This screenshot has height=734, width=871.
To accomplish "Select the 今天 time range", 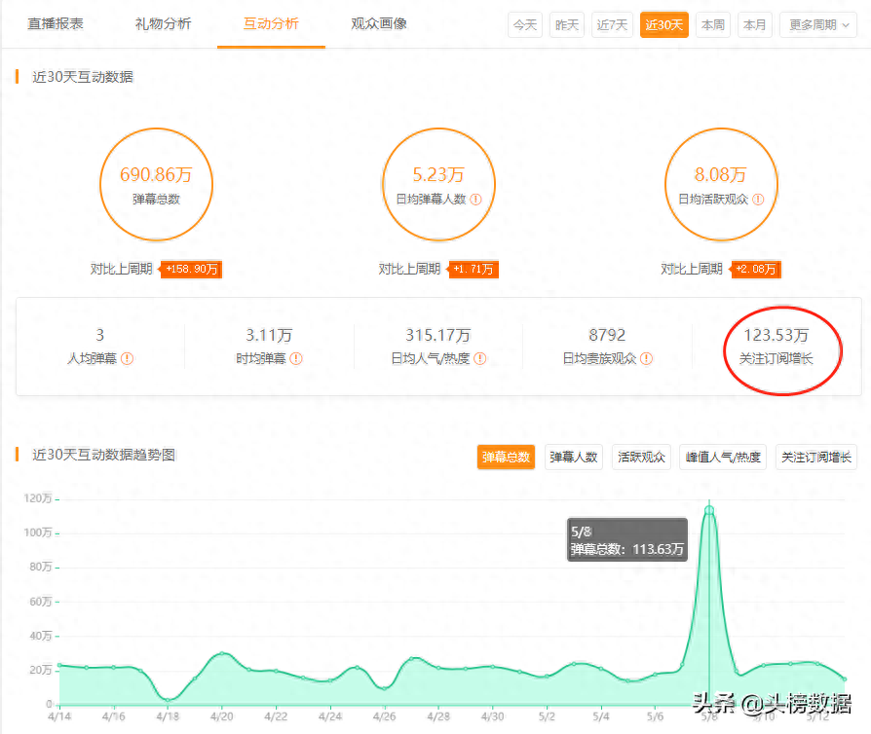I will pyautogui.click(x=525, y=24).
